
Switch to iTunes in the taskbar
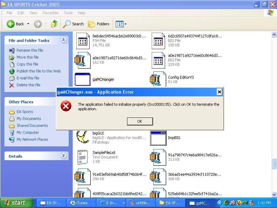pos(81,203)
